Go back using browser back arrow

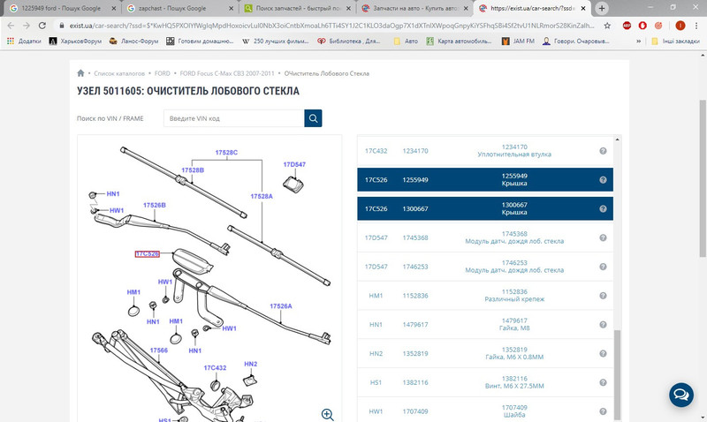pos(11,26)
